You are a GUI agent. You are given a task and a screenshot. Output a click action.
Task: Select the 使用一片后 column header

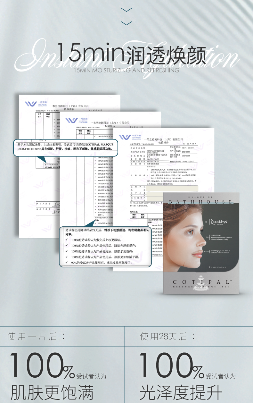pyautogui.click(x=36, y=336)
